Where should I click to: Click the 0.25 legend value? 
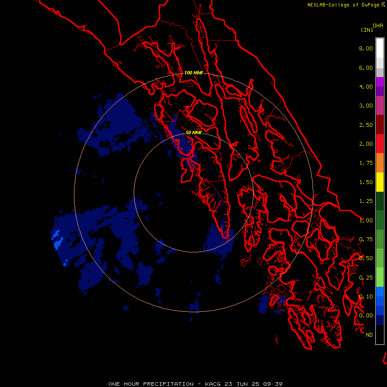(x=366, y=278)
